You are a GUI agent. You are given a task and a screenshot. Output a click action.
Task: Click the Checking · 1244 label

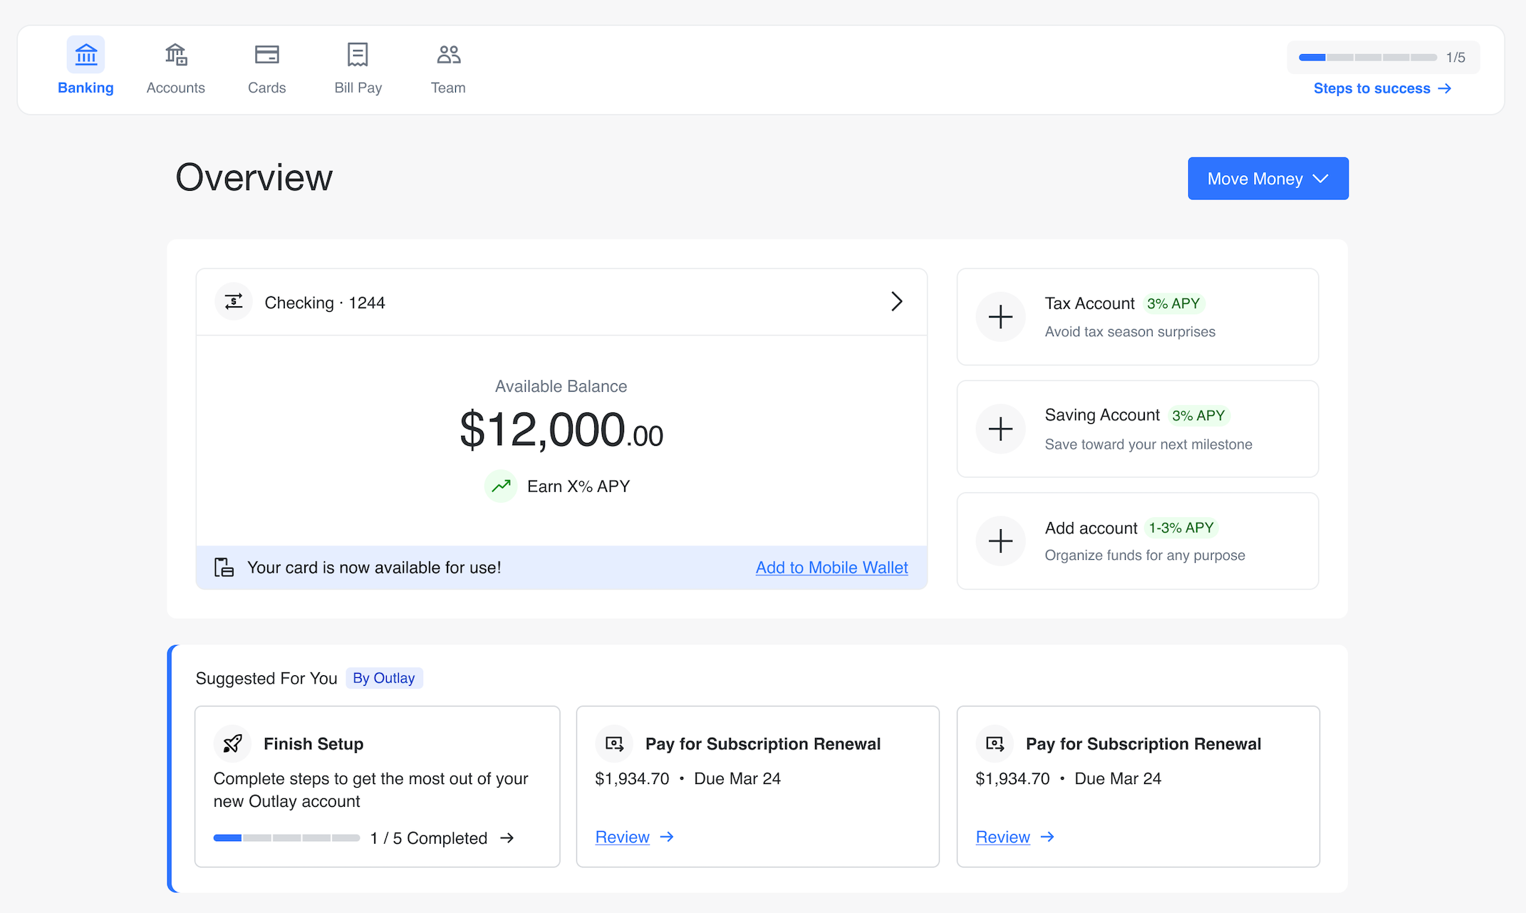(x=324, y=303)
